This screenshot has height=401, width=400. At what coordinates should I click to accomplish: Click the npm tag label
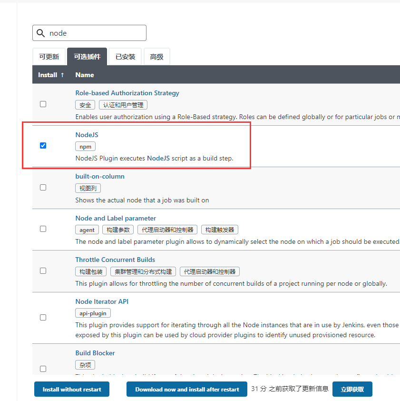[x=85, y=147]
